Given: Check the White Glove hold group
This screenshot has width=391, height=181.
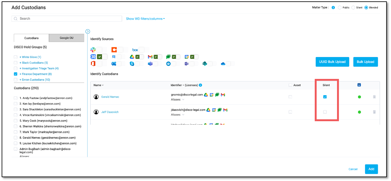Looking at the screenshot, I should pos(16,57).
